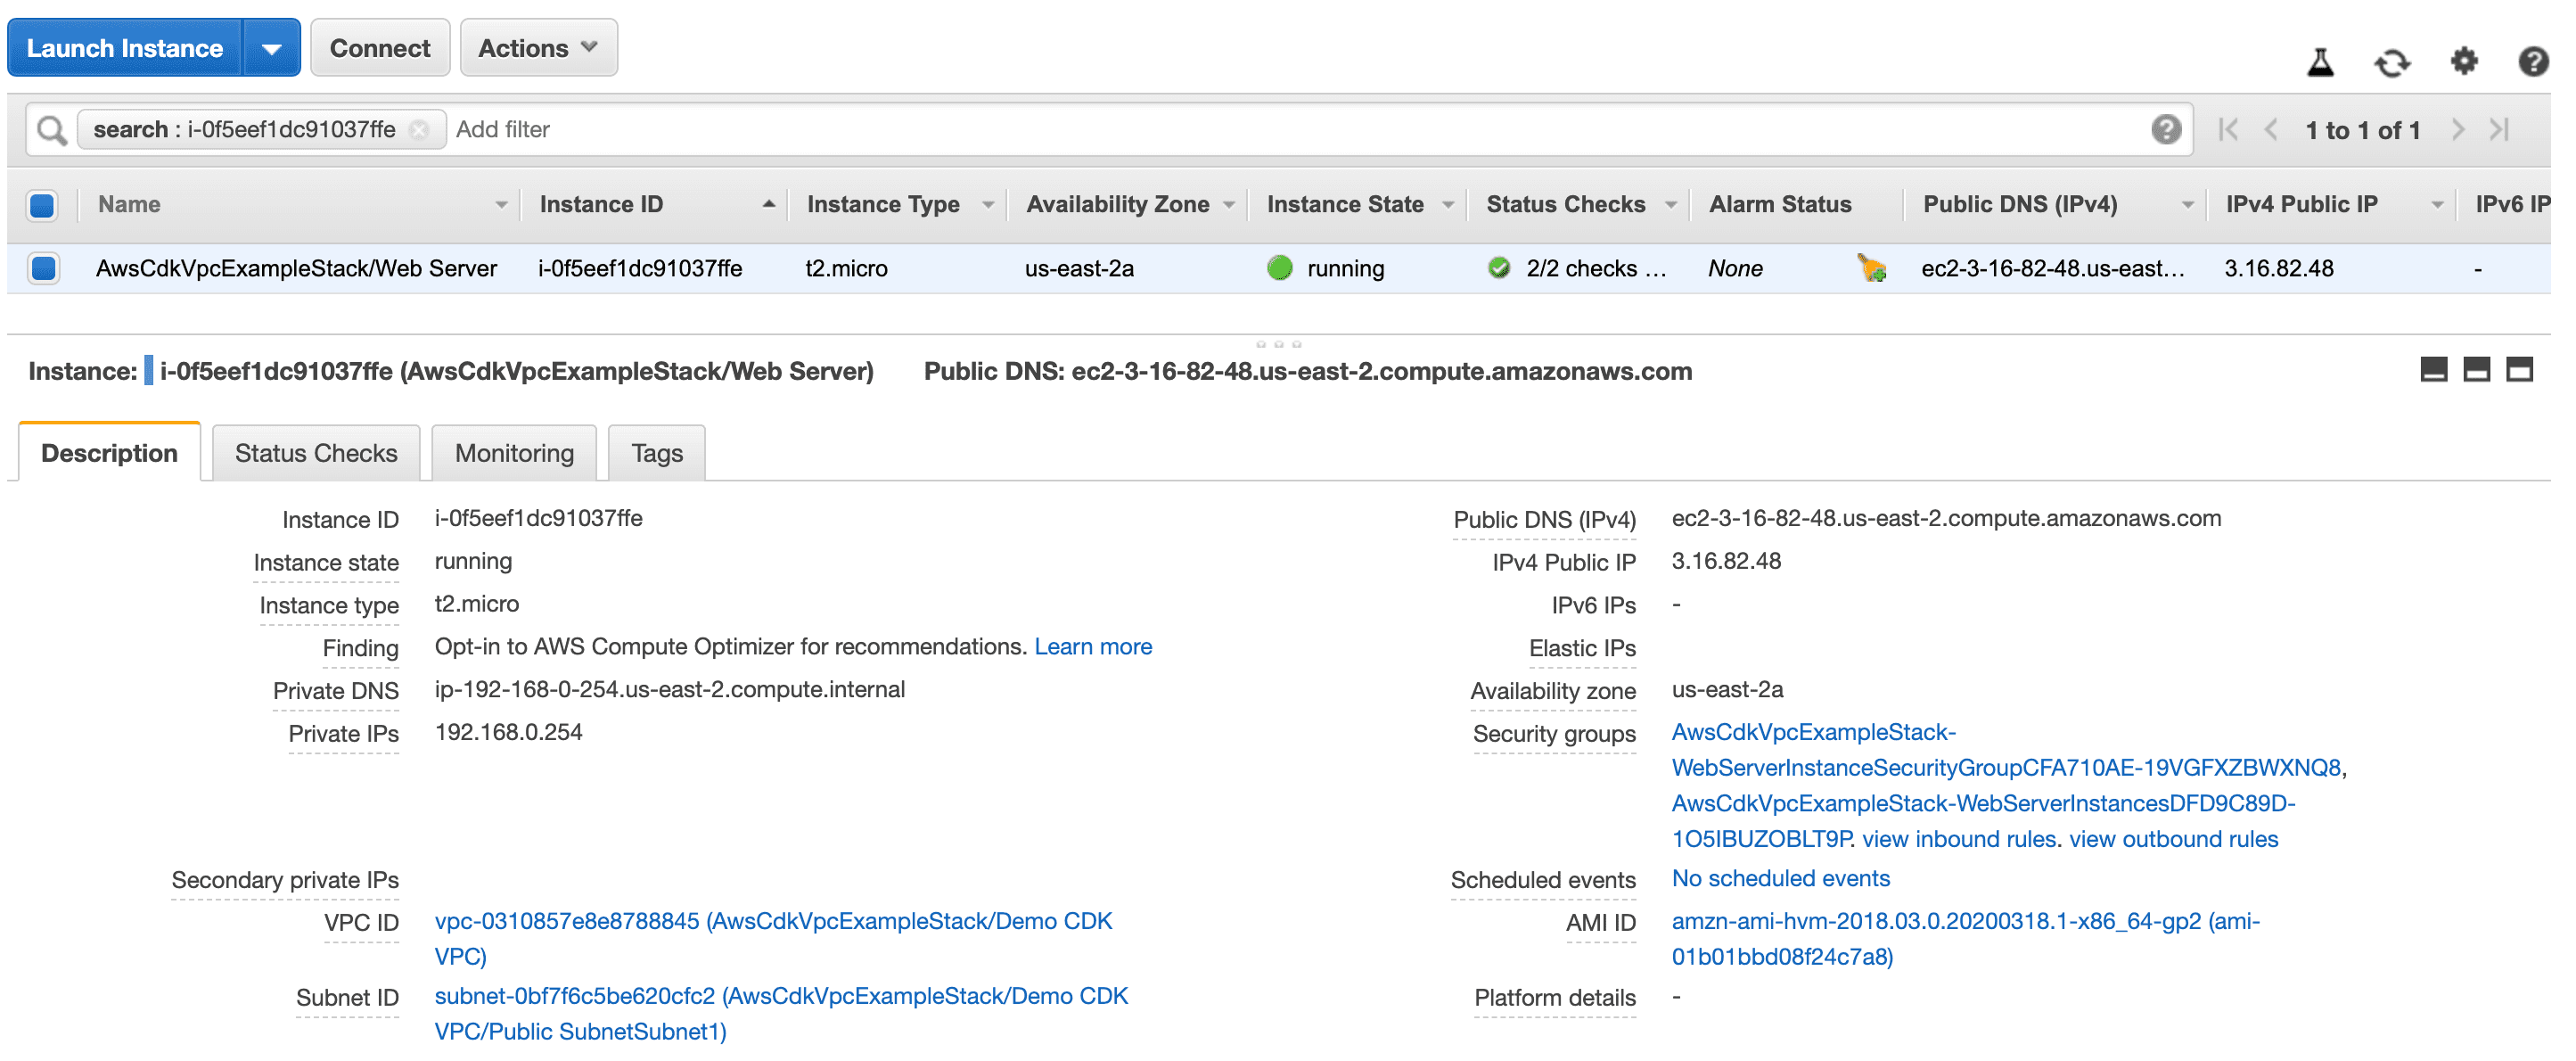
Task: Toggle checkbox for Web Server instance row
Action: click(43, 268)
